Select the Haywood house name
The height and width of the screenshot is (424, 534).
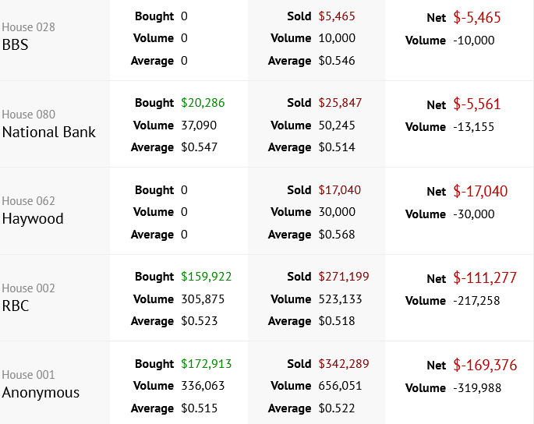pyautogui.click(x=33, y=219)
